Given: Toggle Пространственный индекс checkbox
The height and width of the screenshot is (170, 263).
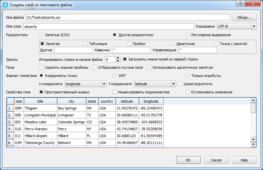Looking at the screenshot, I should click(41, 92).
